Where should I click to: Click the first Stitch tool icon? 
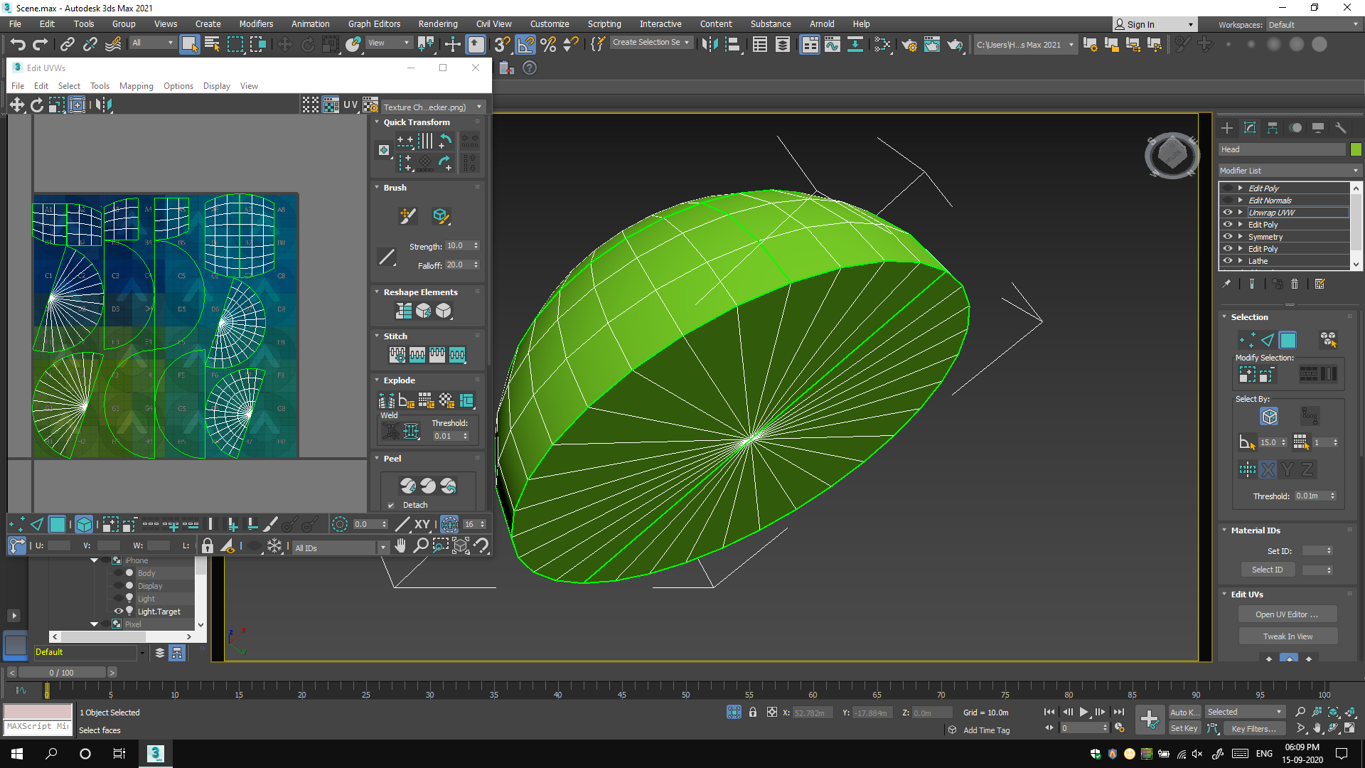pyautogui.click(x=397, y=354)
